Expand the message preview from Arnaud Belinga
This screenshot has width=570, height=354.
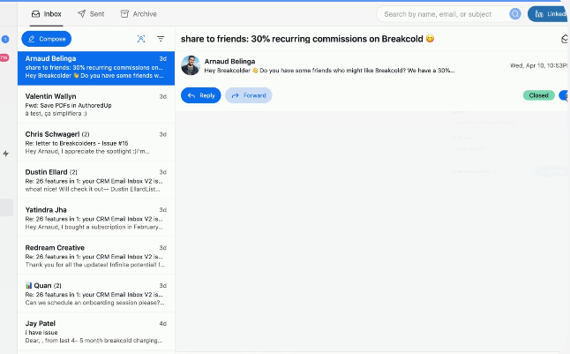(x=329, y=71)
